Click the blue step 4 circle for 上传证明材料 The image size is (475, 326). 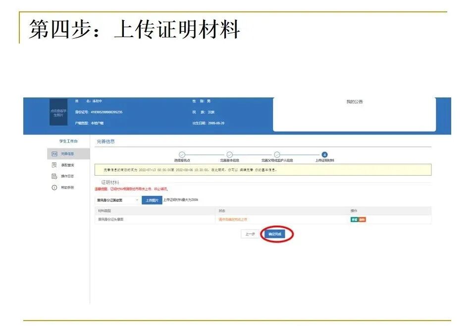(x=325, y=154)
